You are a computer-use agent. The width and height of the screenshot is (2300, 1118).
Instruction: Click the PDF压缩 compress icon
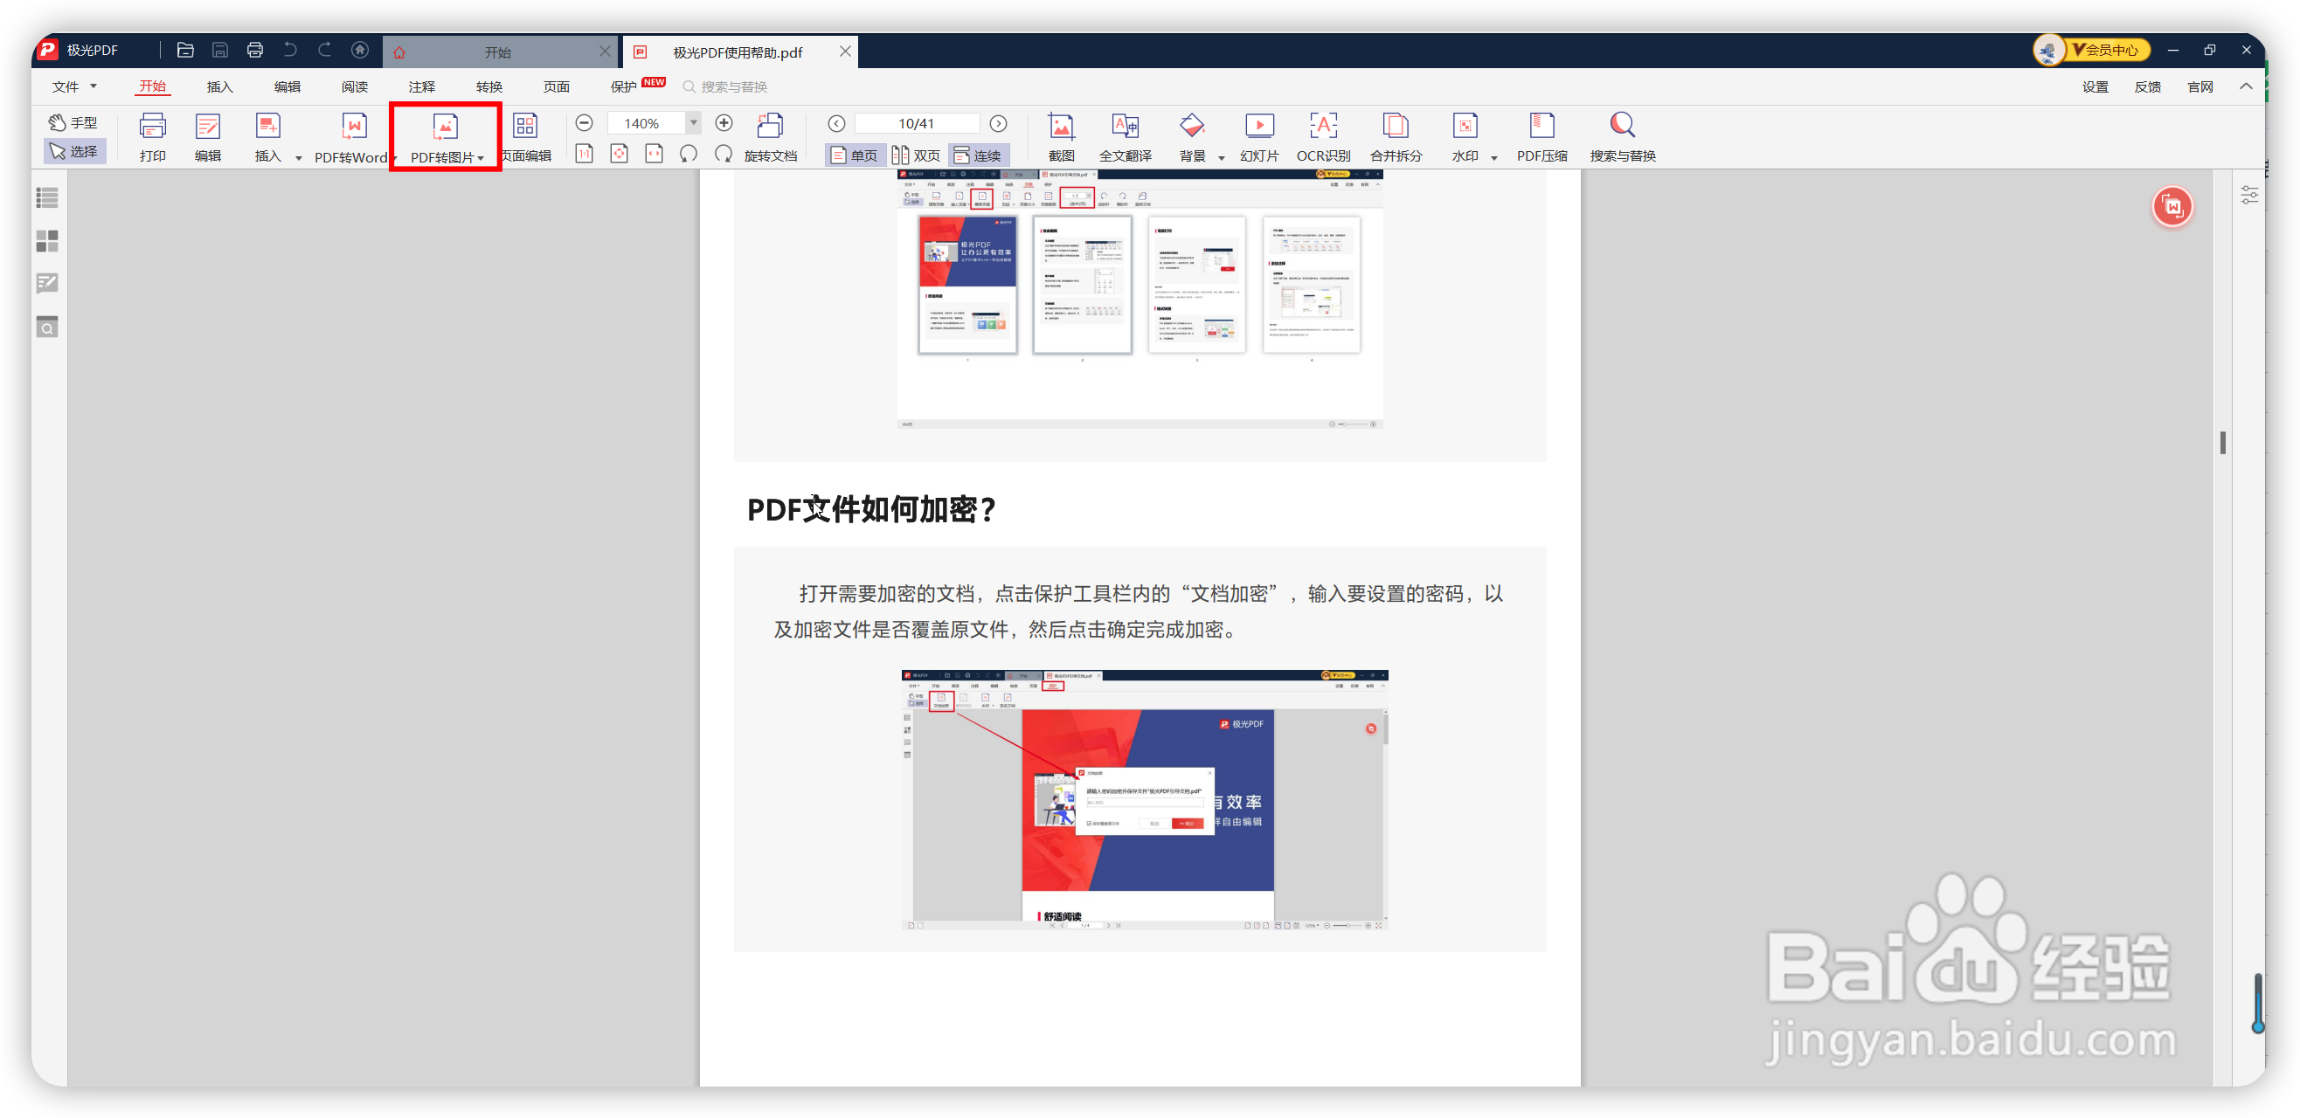click(1542, 126)
